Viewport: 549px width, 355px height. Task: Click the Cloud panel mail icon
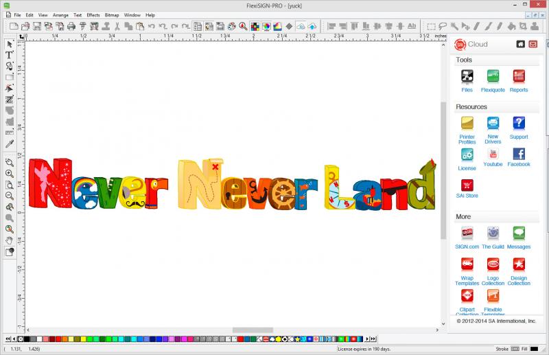[x=533, y=44]
